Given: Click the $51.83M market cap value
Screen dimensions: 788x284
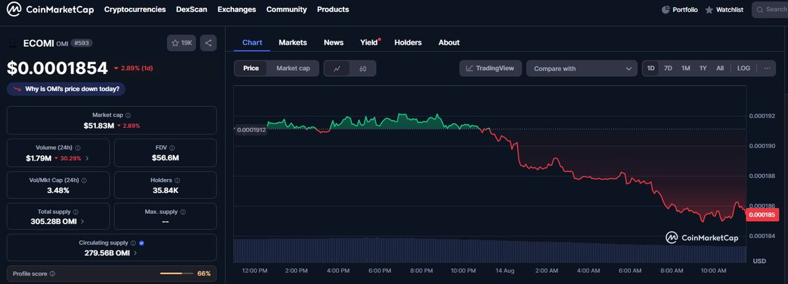Looking at the screenshot, I should coord(98,125).
